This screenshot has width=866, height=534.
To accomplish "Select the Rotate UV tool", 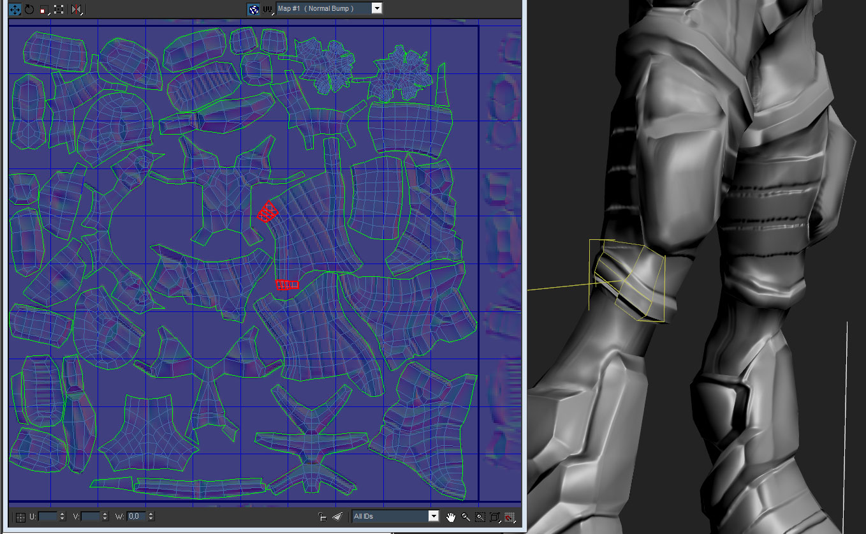I will pos(29,10).
